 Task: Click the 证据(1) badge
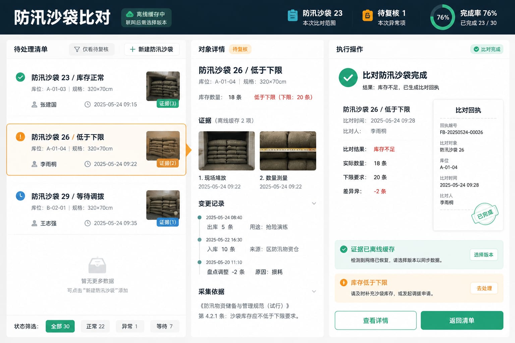click(x=168, y=222)
